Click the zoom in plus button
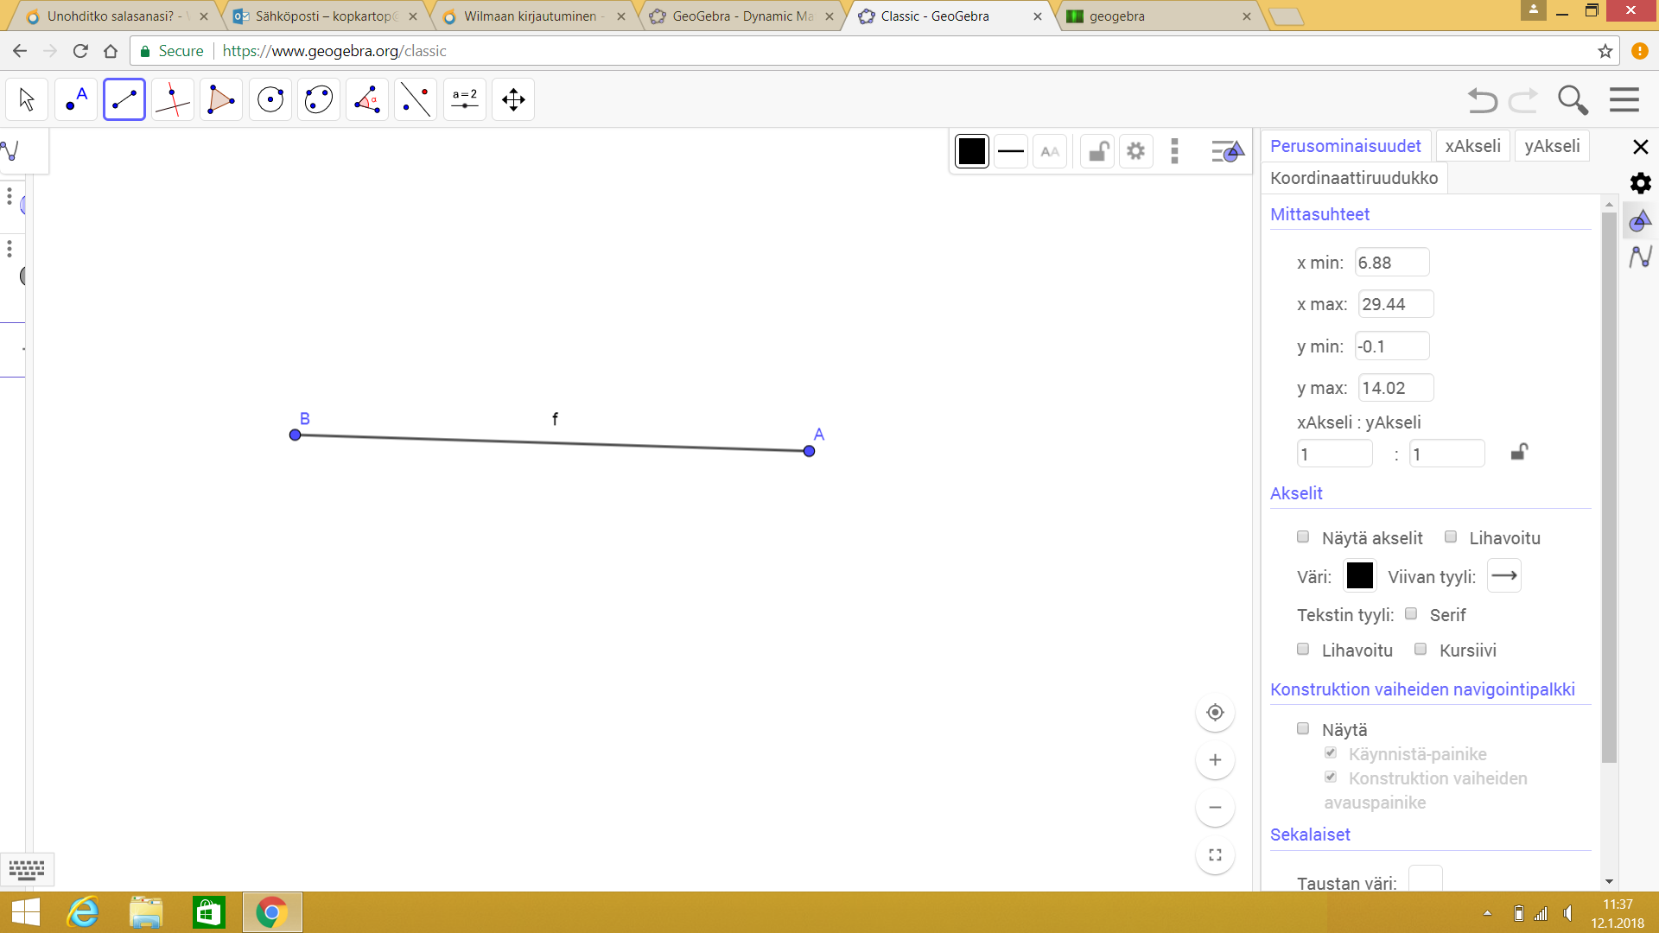Screen dimensions: 1659x933 (1215, 760)
